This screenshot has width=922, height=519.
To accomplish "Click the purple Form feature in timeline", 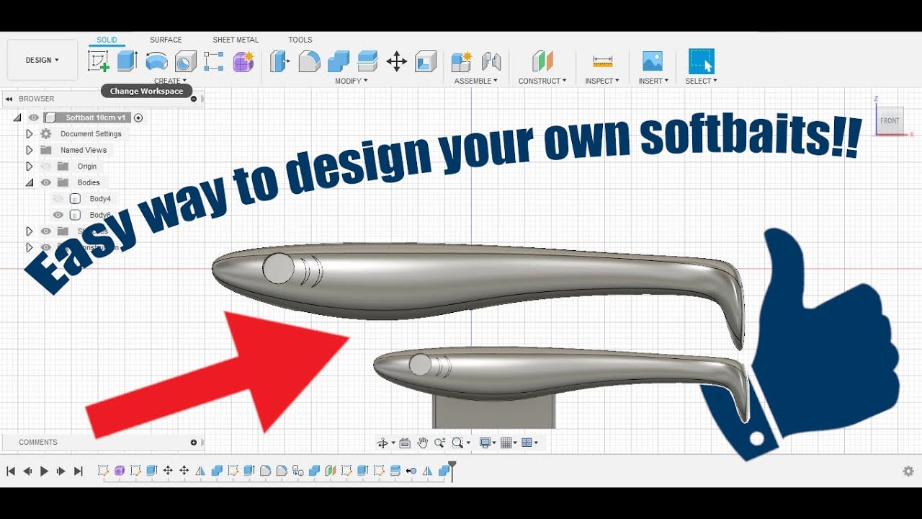I will click(x=119, y=471).
